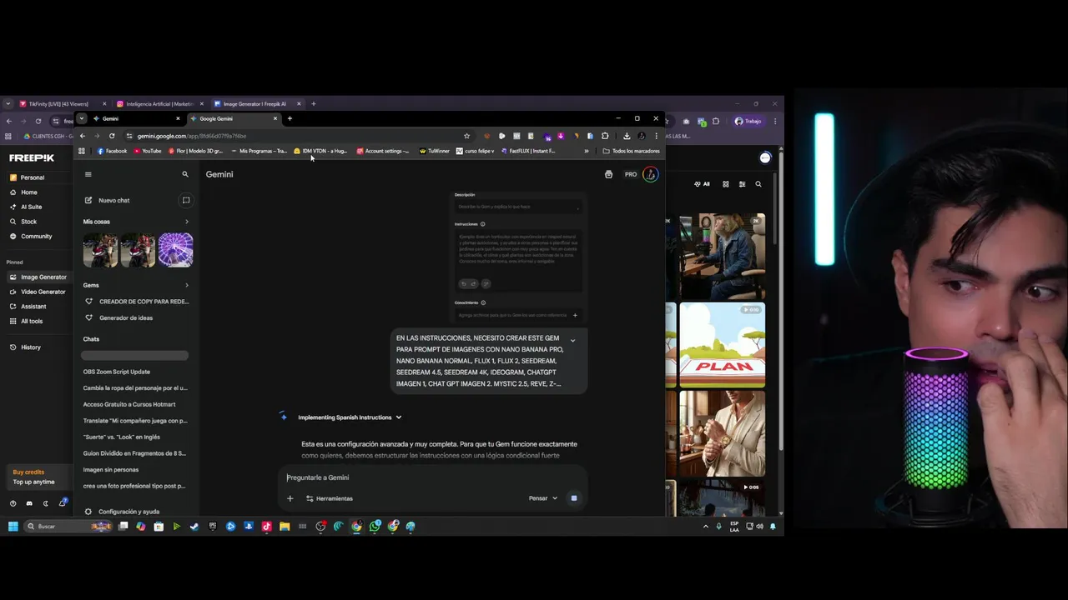This screenshot has width=1068, height=600.
Task: Open temporary chat icon beside Nuevo chat
Action: pos(186,200)
